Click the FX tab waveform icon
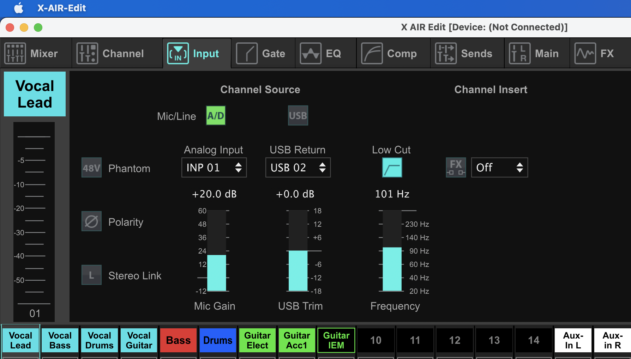Viewport: 631px width, 359px height. pyautogui.click(x=585, y=53)
